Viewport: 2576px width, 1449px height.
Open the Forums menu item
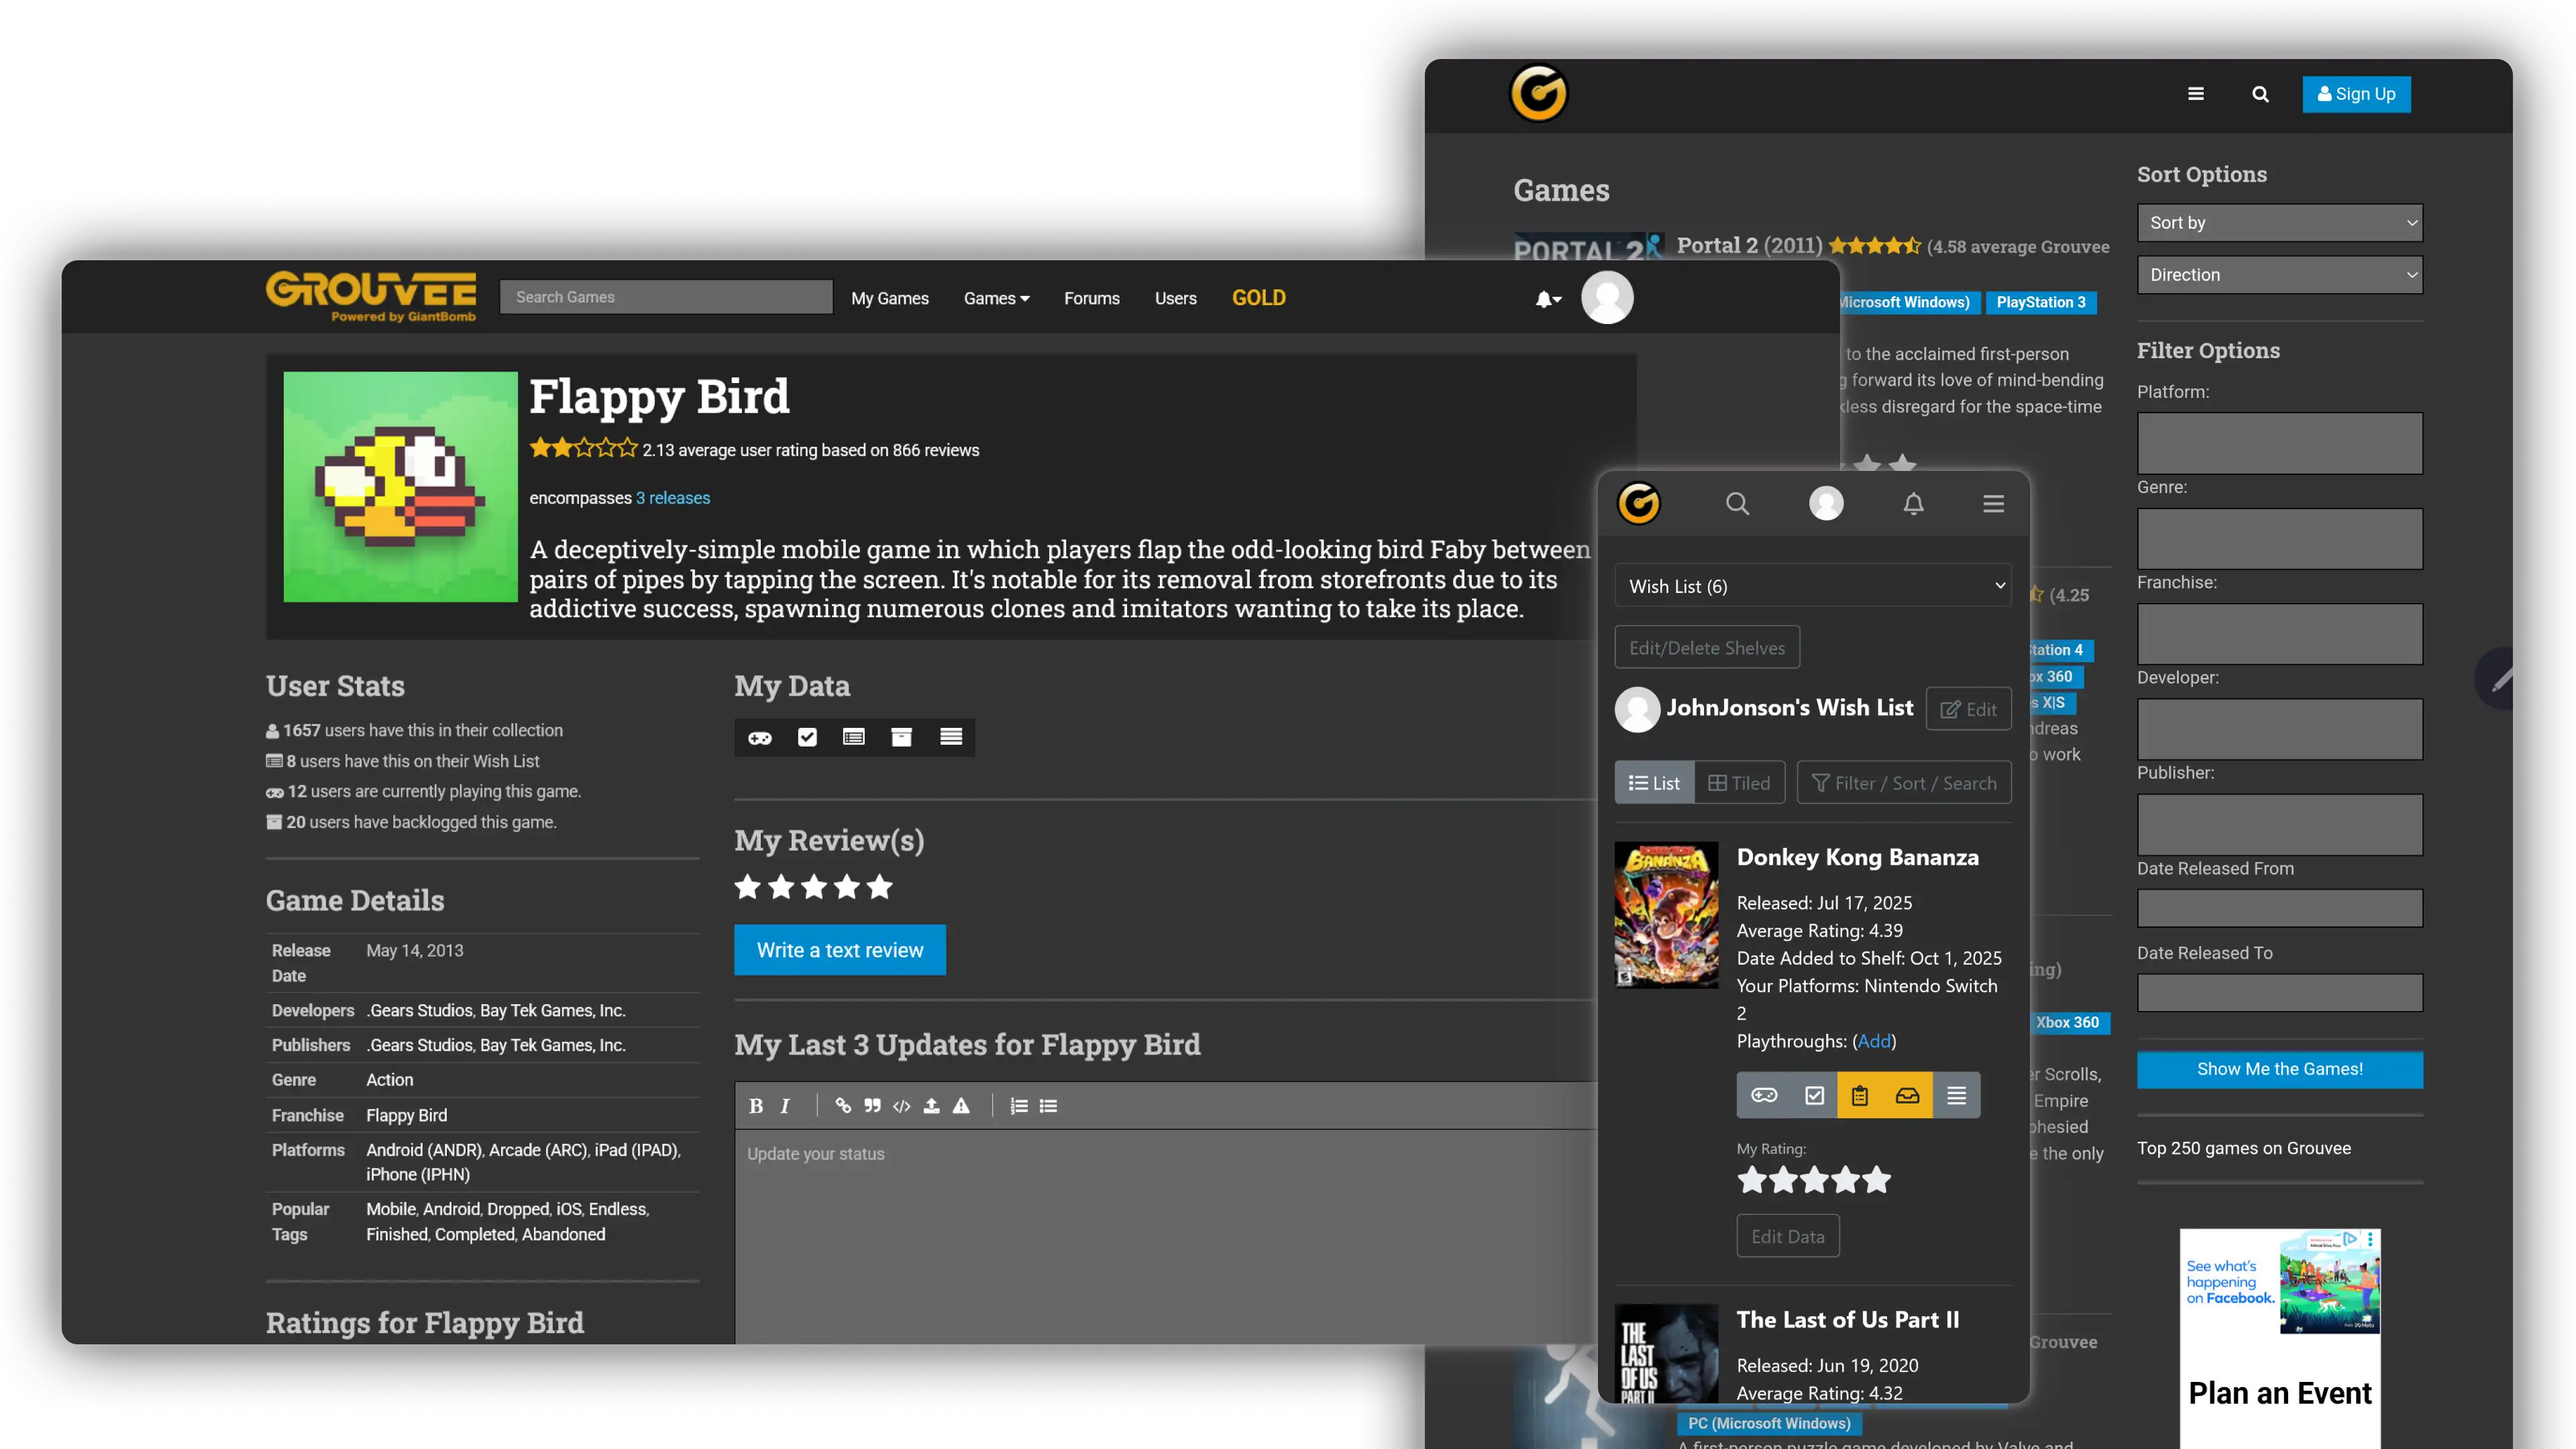click(x=1091, y=298)
